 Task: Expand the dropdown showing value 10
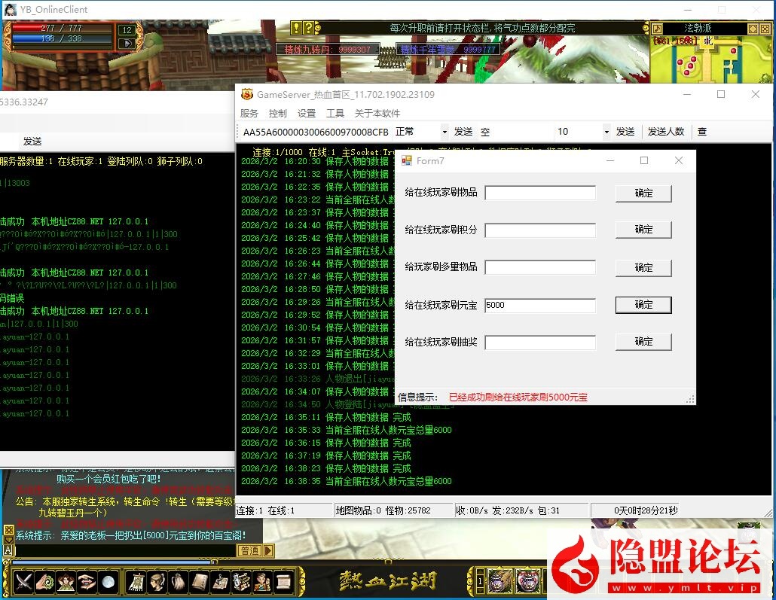(606, 131)
